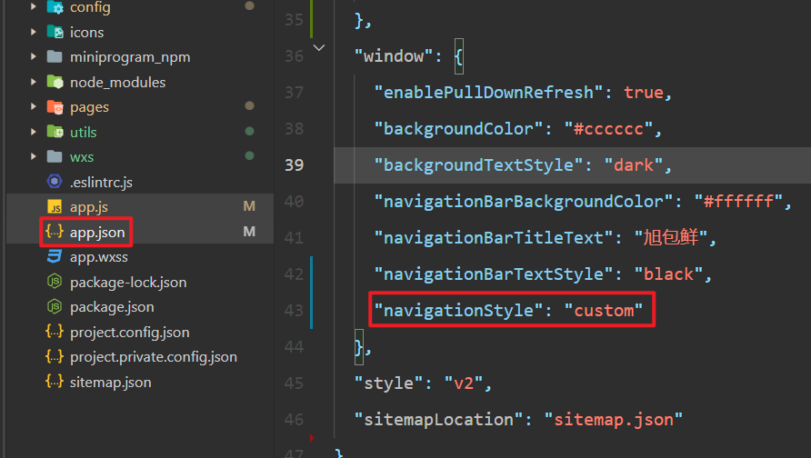Click the green status dot beside utils
This screenshot has height=458, width=811.
click(249, 131)
